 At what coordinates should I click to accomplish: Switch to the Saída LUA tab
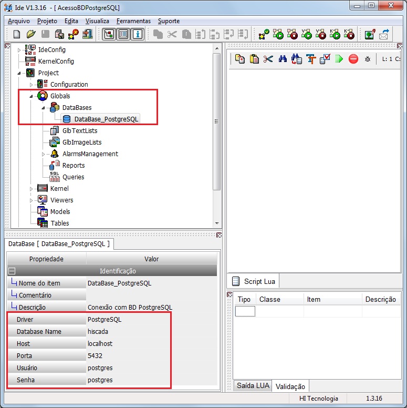(253, 385)
